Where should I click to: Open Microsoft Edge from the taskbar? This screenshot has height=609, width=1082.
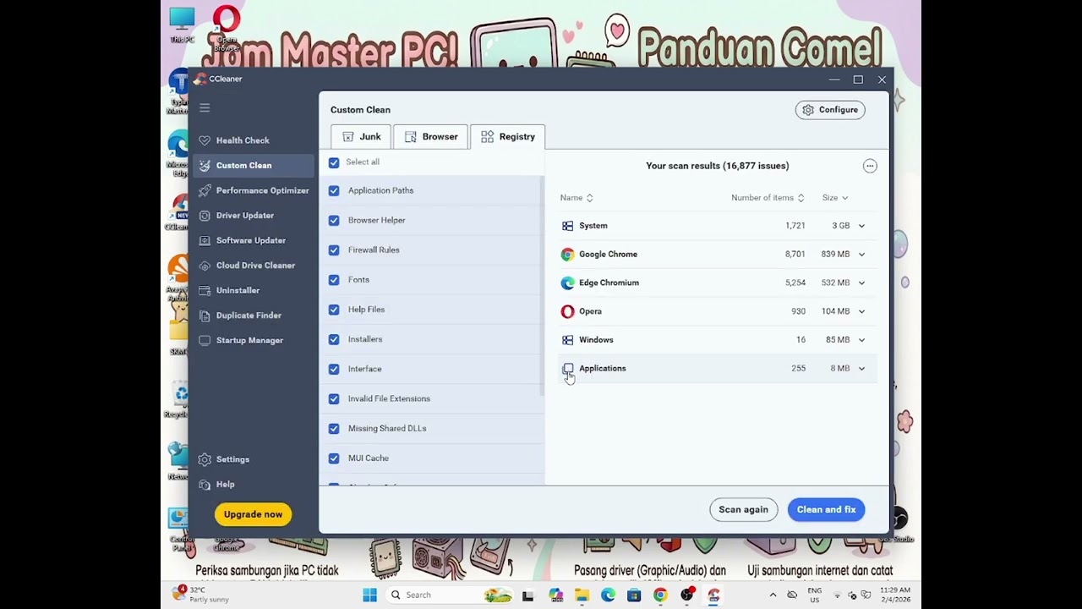coord(608,595)
